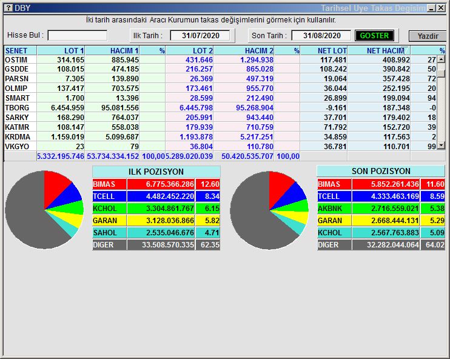The width and height of the screenshot is (450, 359).
Task: Click BIMAS value 5.852.261.436
Action: (x=395, y=184)
